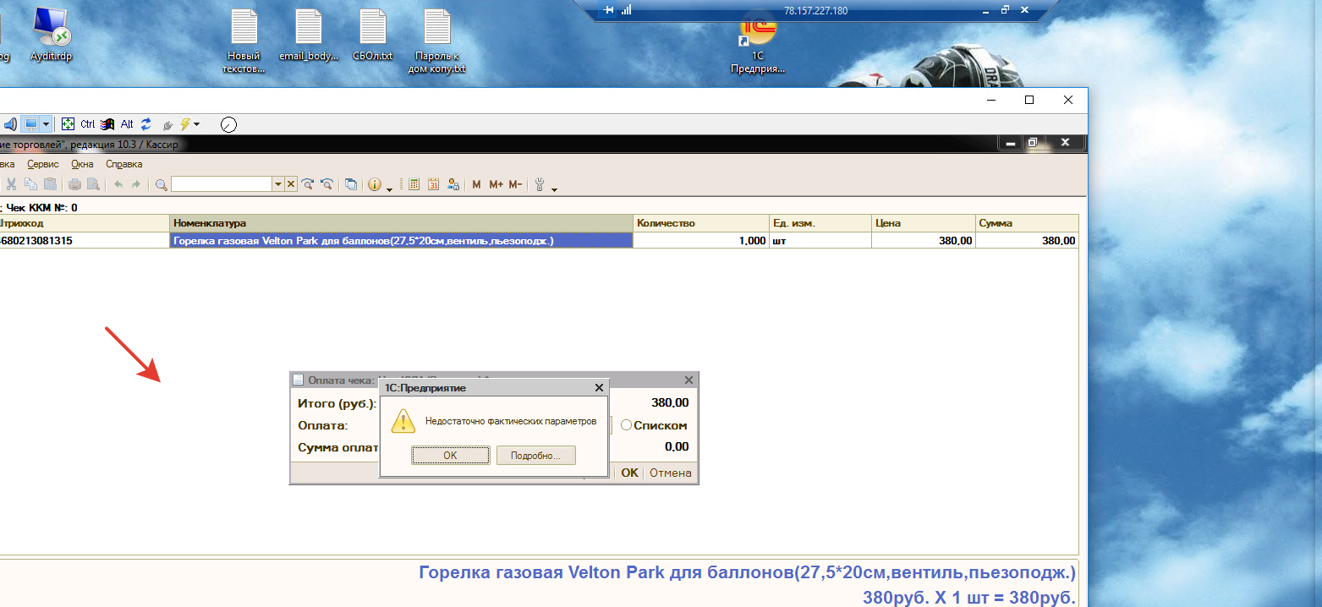1322x607 pixels.
Task: Click the search magnifier icon in toolbar
Action: 161,184
